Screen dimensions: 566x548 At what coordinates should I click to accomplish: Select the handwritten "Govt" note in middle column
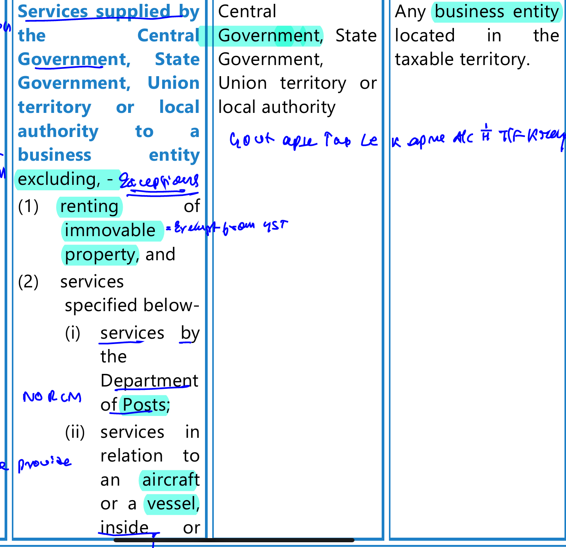click(252, 140)
